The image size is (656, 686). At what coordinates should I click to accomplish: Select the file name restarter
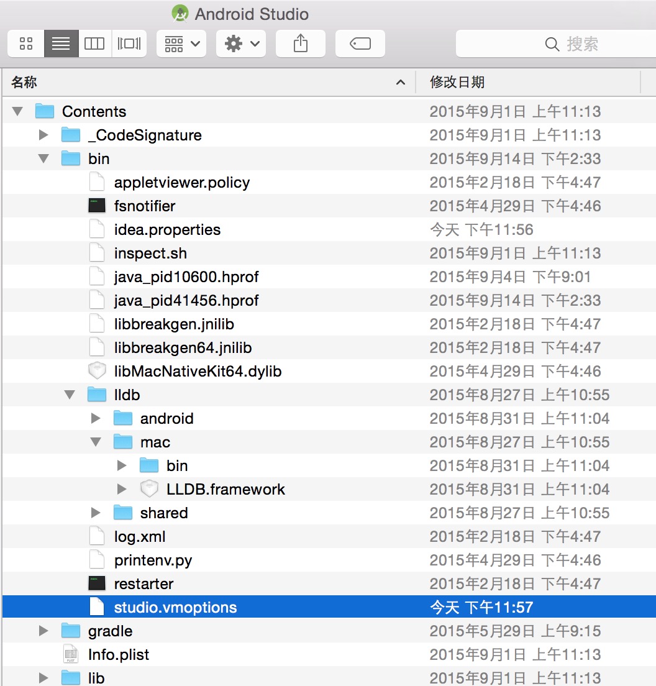144,584
